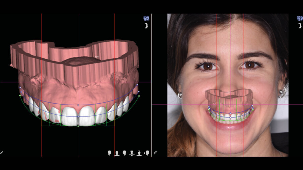Select the first side-profile head view icon
The height and width of the screenshot is (170, 303).
109,153
